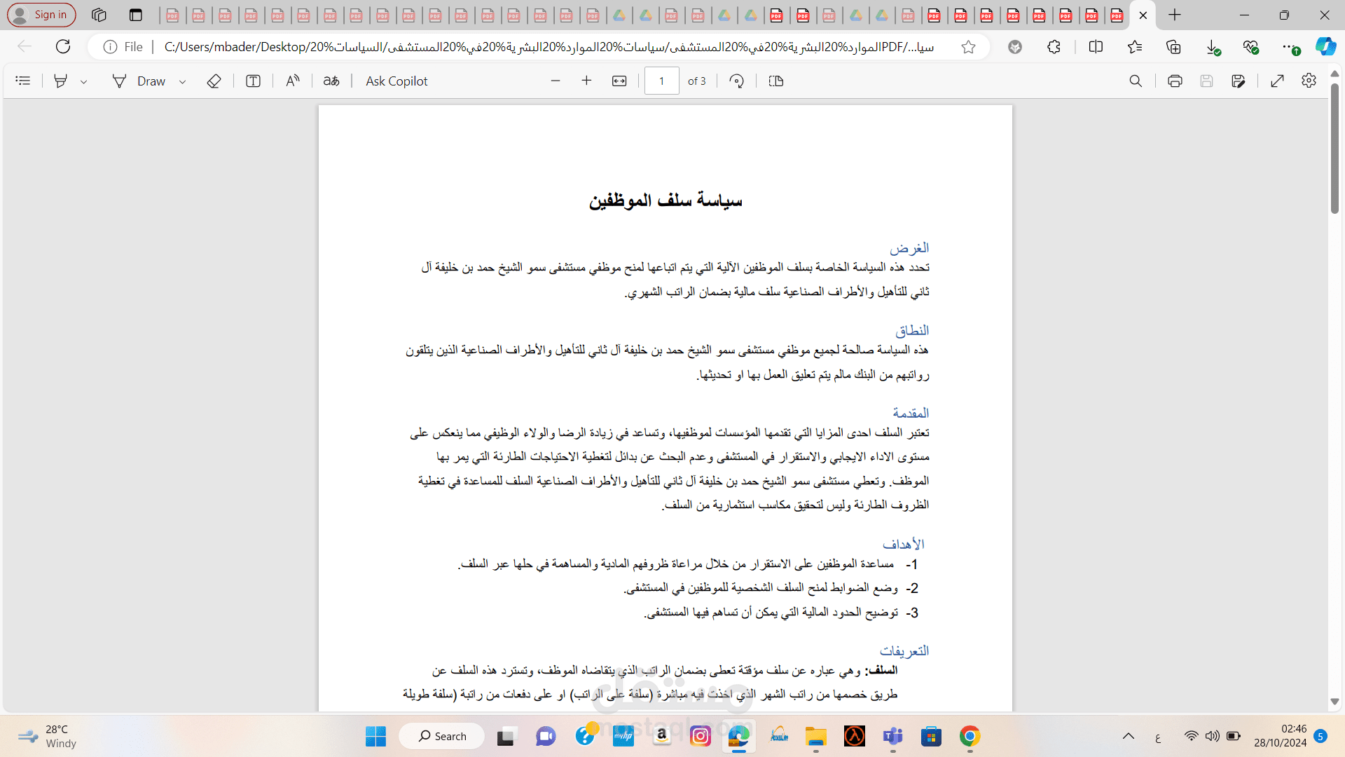Open Browser essentials heart icon
Viewport: 1345px width, 757px height.
[1250, 47]
